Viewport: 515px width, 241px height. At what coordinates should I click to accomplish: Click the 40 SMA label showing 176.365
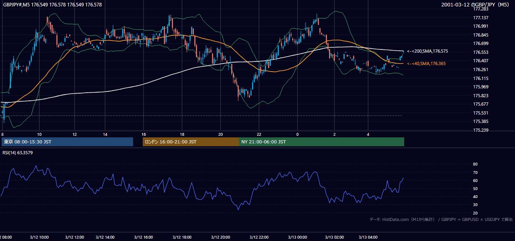pos(426,63)
